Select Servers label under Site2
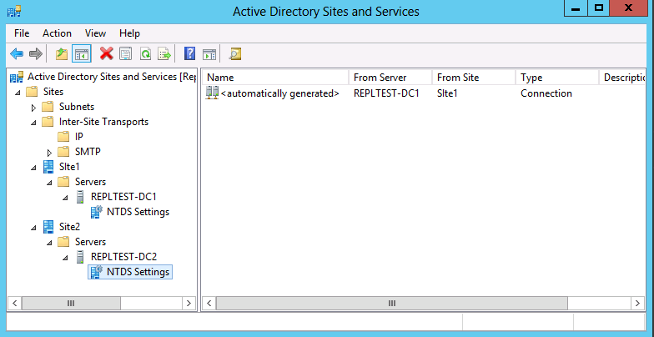Viewport: 654px width, 337px height. (x=90, y=242)
